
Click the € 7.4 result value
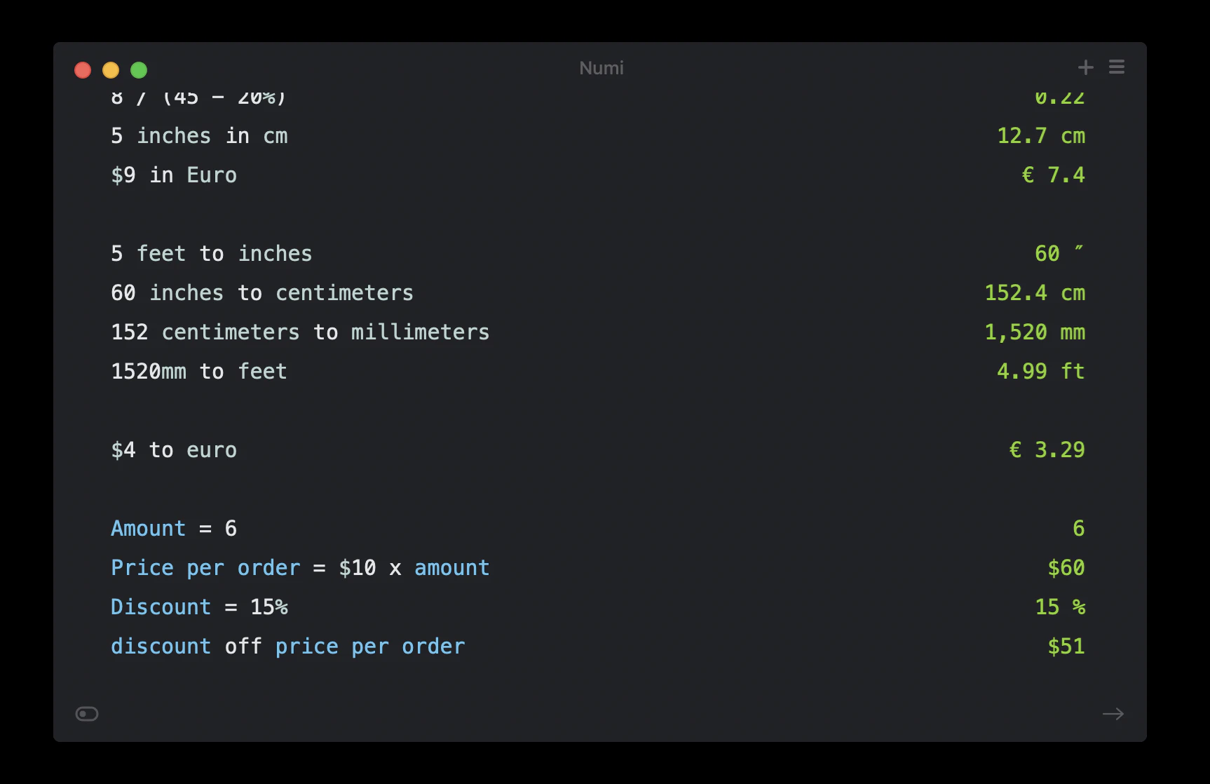coord(1053,175)
